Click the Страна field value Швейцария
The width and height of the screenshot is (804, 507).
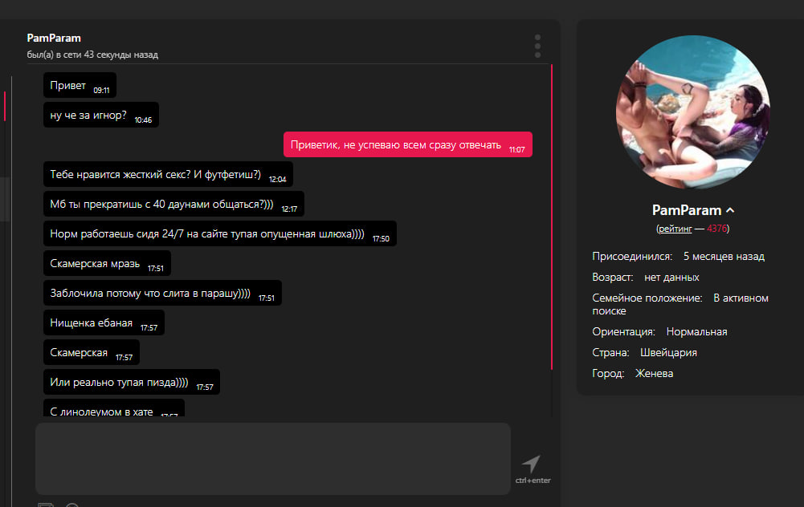click(668, 352)
